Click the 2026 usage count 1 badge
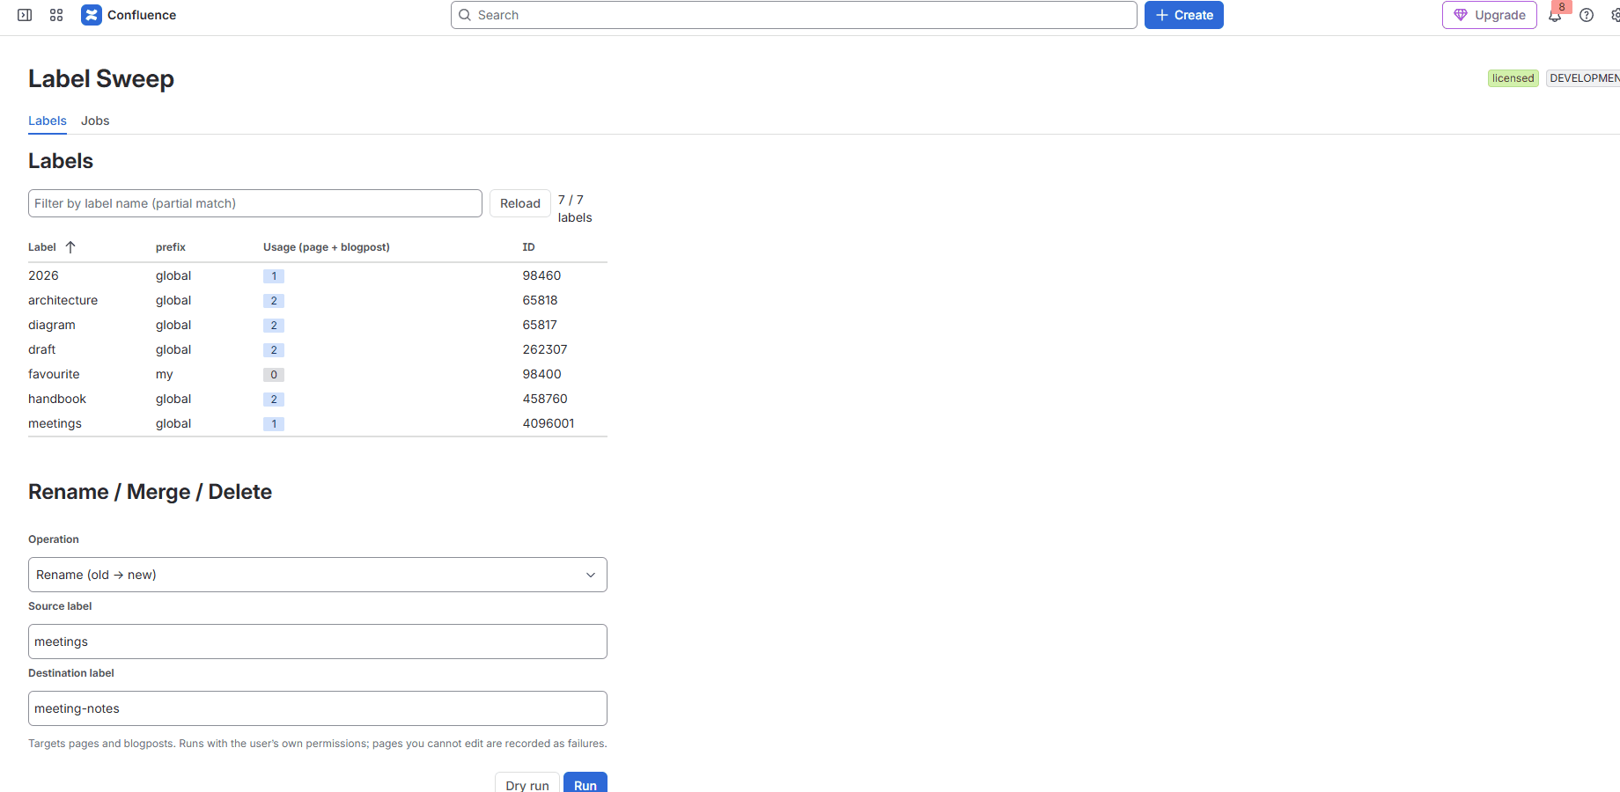Viewport: 1620px width, 792px height. pos(274,276)
